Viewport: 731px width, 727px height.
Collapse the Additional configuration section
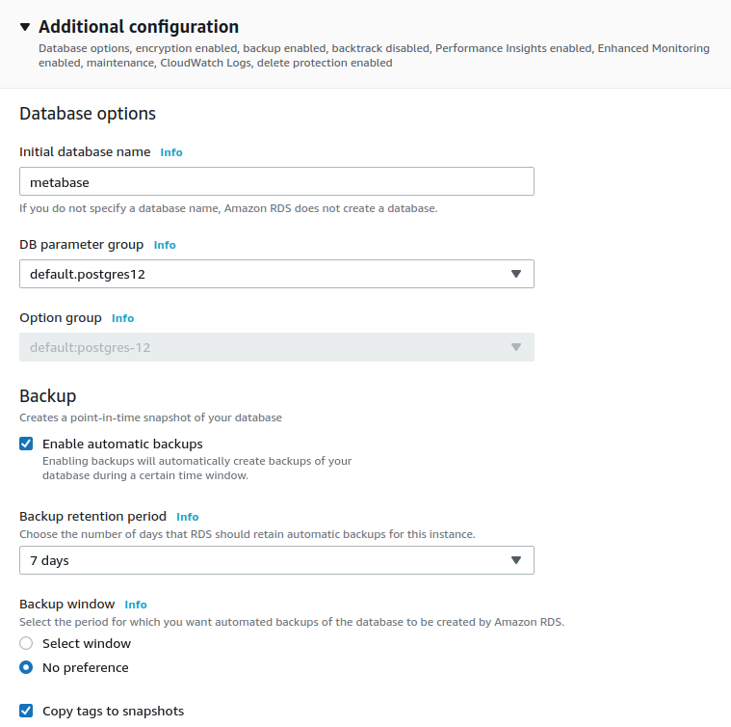point(25,27)
